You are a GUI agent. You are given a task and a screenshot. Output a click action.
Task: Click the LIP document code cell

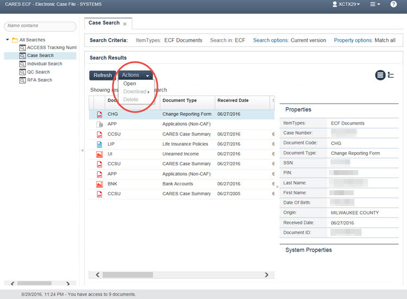pyautogui.click(x=111, y=144)
